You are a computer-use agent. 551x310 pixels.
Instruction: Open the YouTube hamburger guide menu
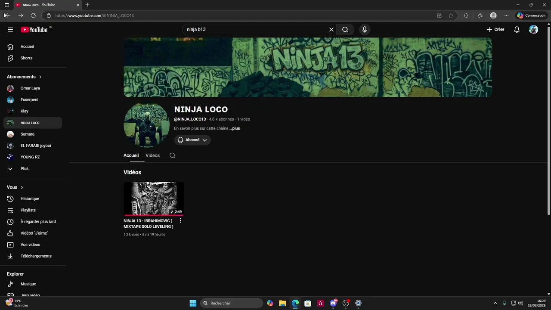click(x=10, y=30)
